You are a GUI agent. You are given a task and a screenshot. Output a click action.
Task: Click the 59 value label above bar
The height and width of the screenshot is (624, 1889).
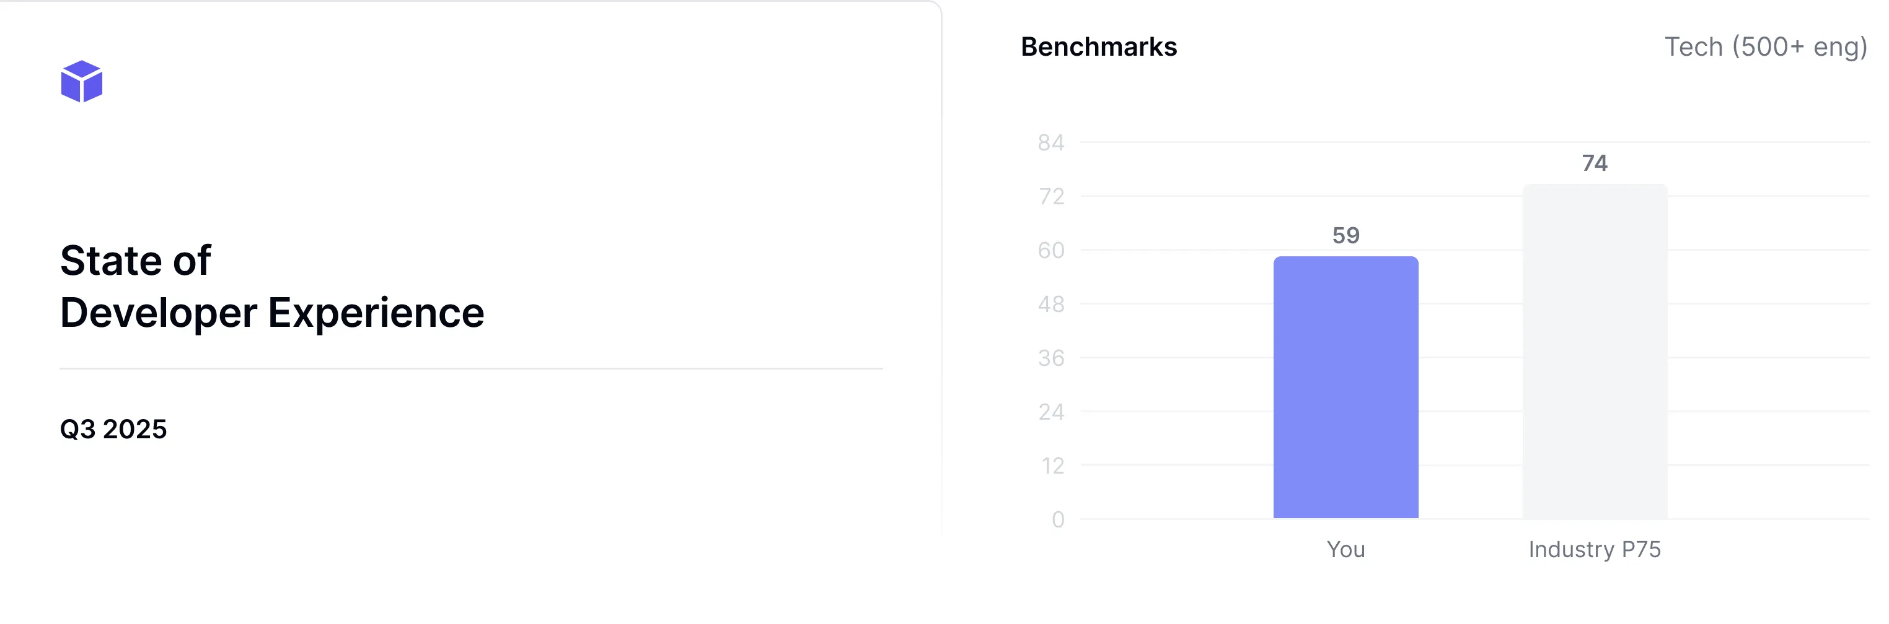tap(1345, 236)
